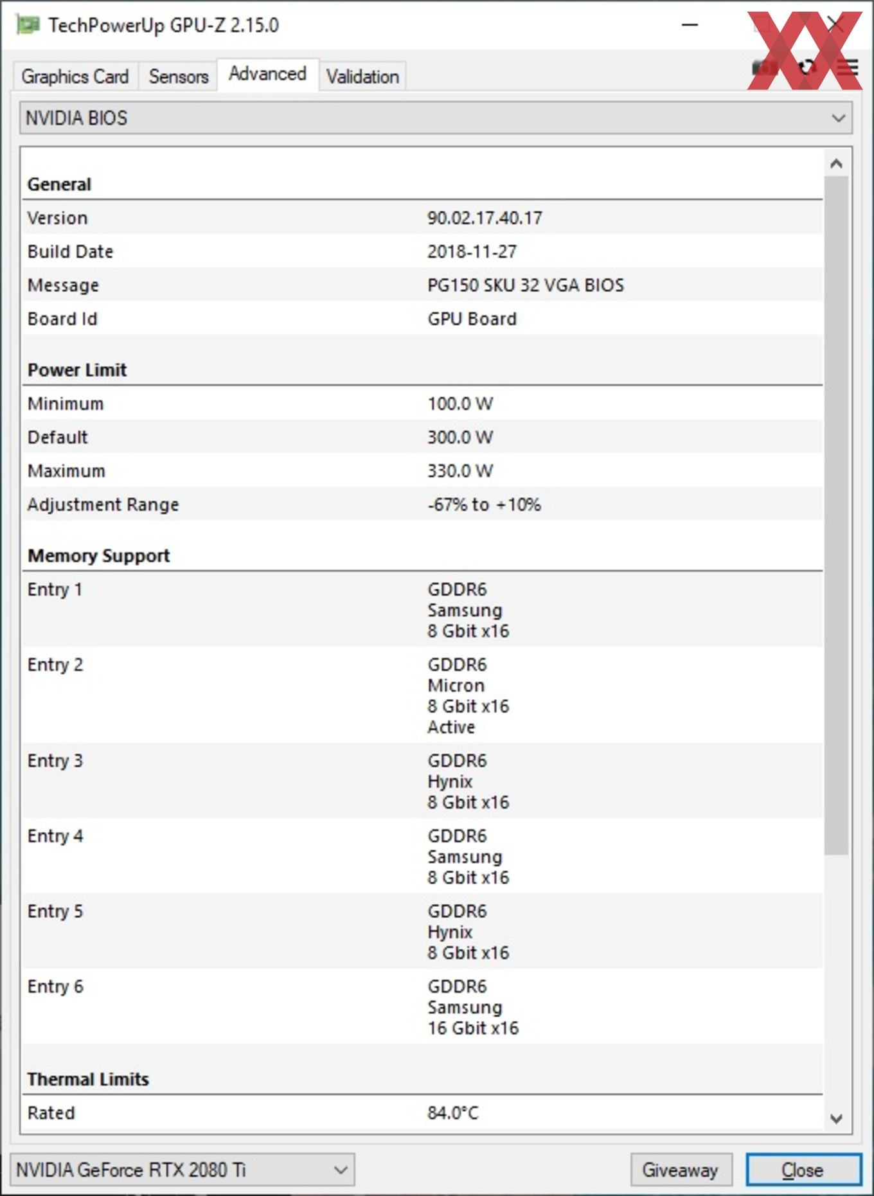The width and height of the screenshot is (874, 1196).
Task: Switch to the Graphics Card tab
Action: pyautogui.click(x=75, y=76)
